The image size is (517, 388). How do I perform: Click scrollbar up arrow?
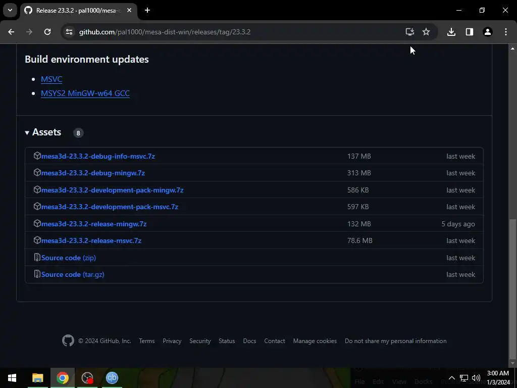click(x=512, y=48)
